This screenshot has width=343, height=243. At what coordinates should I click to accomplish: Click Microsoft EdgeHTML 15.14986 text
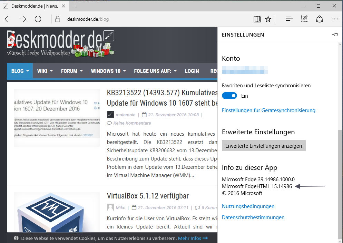[257, 186]
